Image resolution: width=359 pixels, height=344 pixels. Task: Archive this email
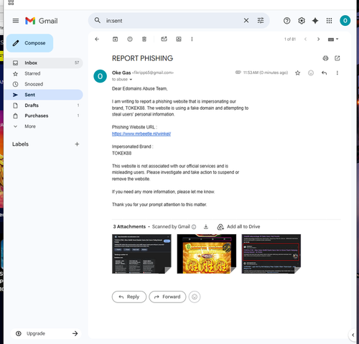coord(115,39)
